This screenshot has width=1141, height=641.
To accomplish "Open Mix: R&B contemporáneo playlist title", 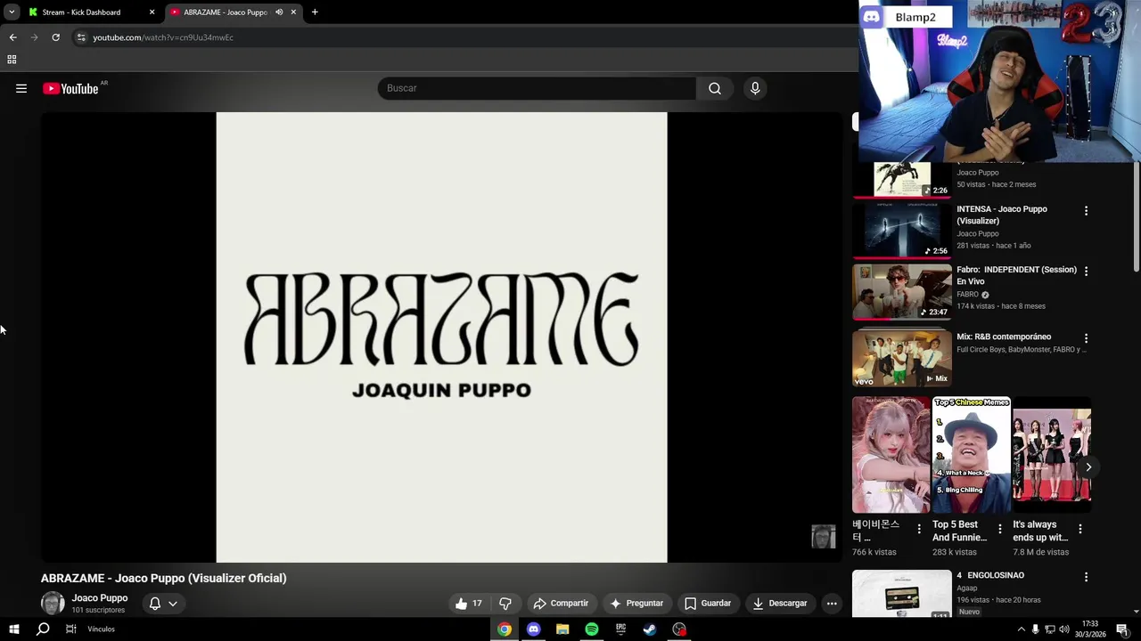I will coord(1004,337).
